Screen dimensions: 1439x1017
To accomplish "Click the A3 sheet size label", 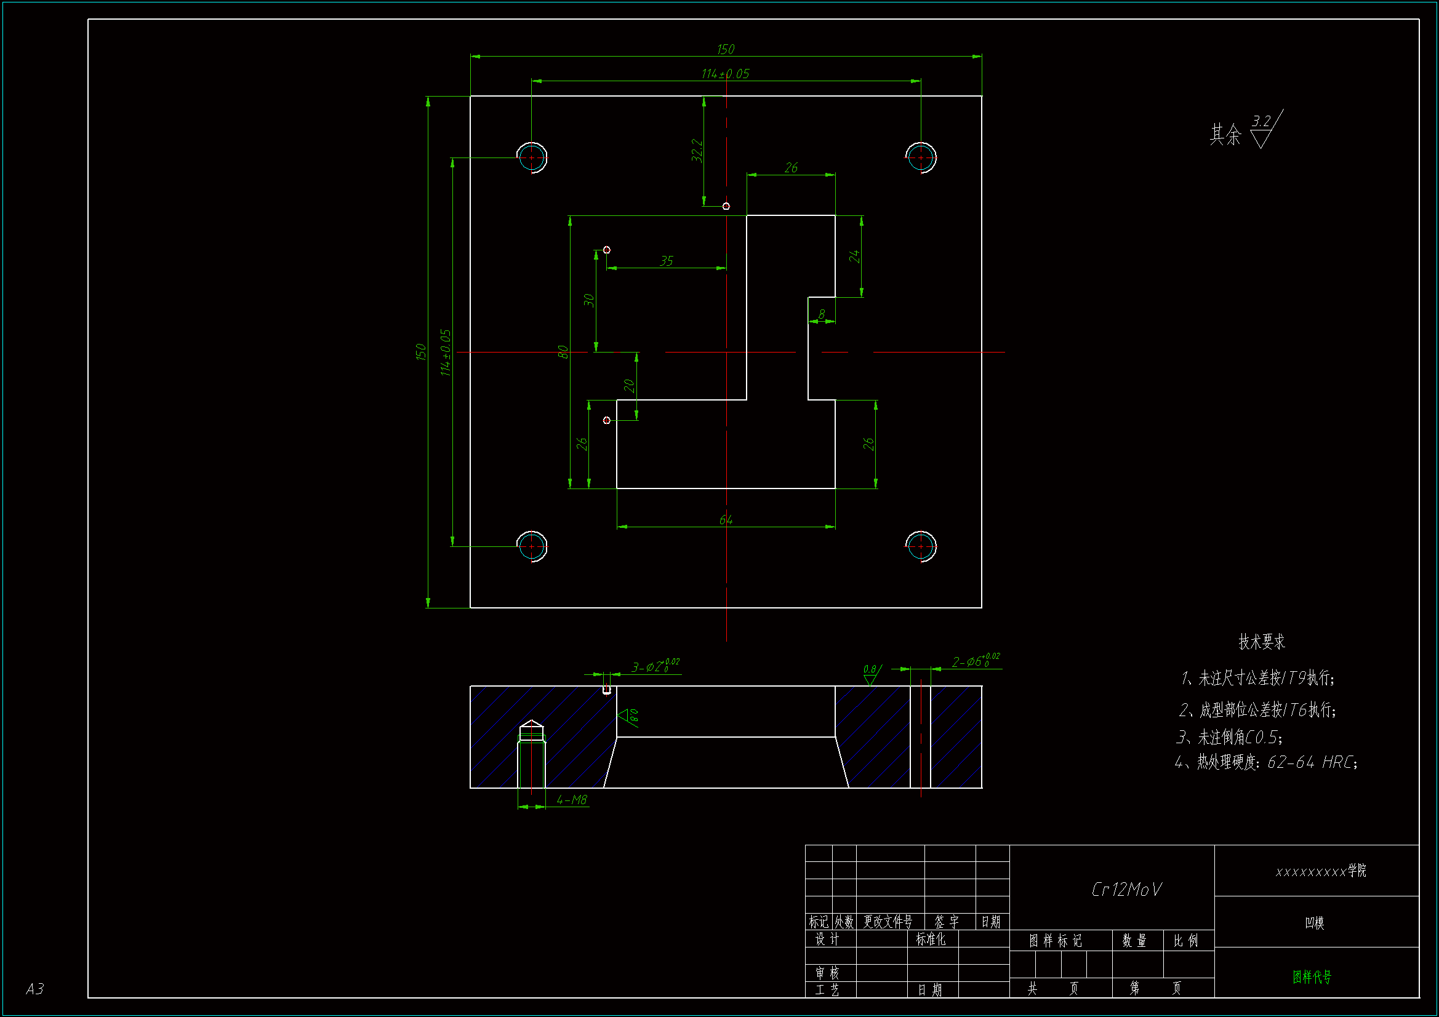I will [35, 989].
